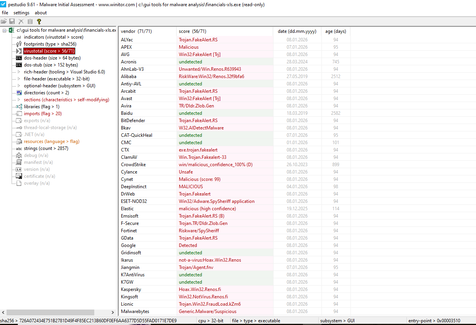The width and height of the screenshot is (476, 325).
Task: Open the about menu
Action: pos(40,12)
